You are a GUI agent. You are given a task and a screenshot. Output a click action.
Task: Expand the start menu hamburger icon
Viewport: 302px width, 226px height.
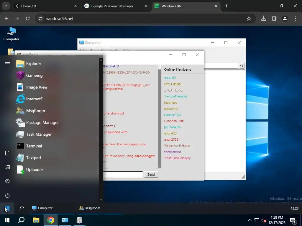tap(7, 64)
